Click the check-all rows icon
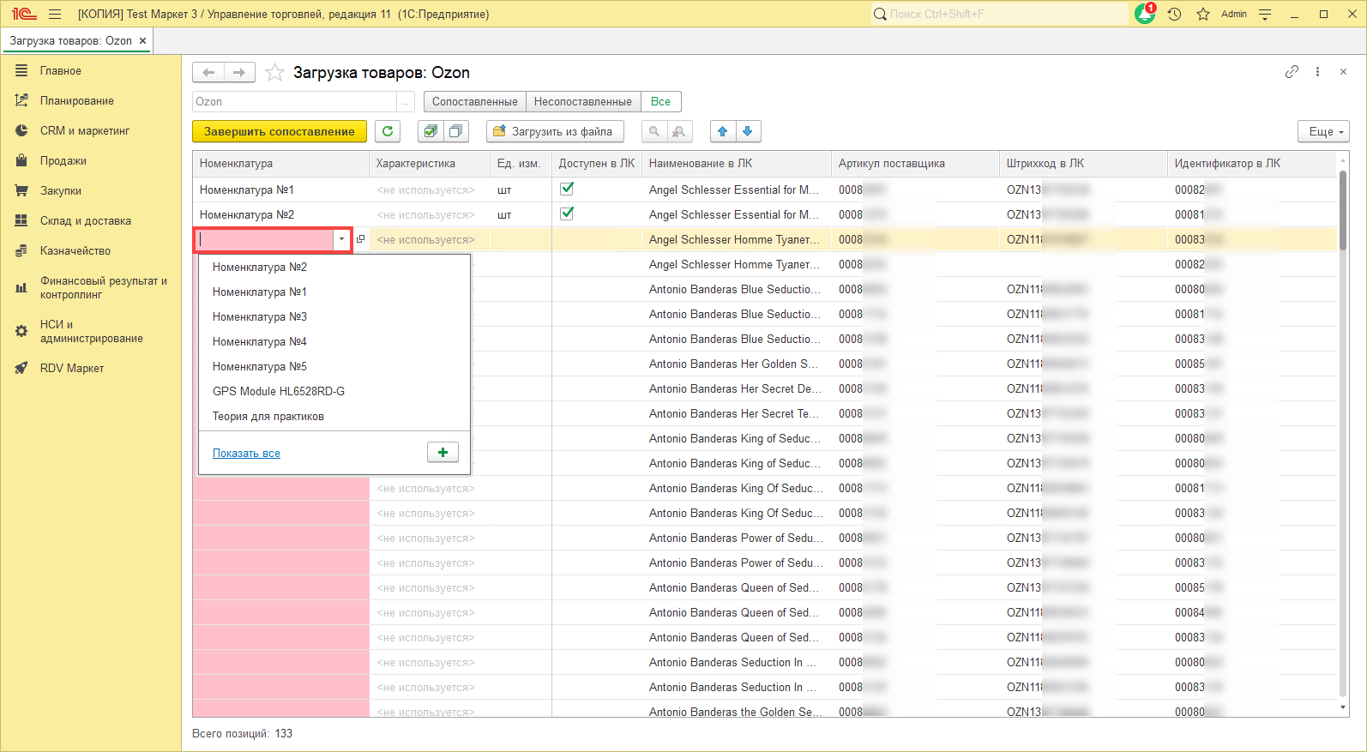Screen dimensions: 1367x752 431,131
